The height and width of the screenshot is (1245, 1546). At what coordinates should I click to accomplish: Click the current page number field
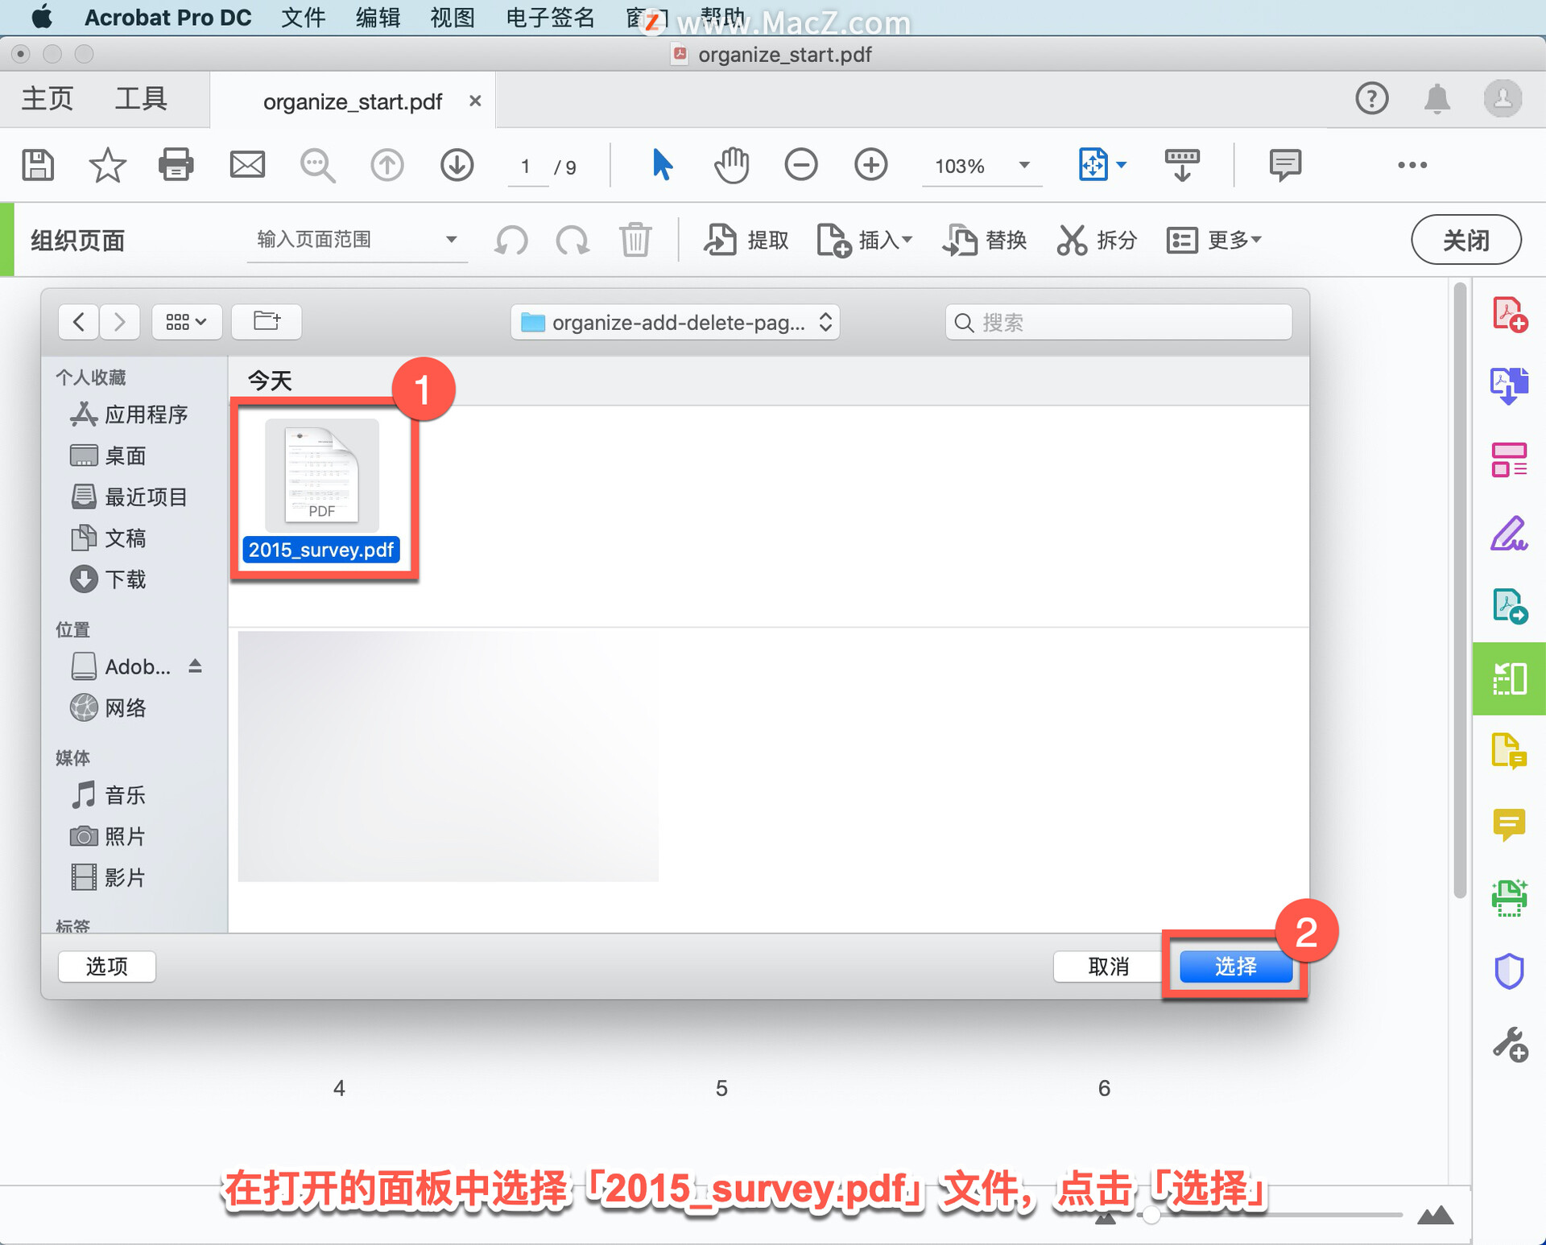[526, 167]
